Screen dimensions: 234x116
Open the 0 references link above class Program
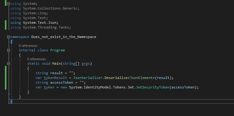point(28,46)
